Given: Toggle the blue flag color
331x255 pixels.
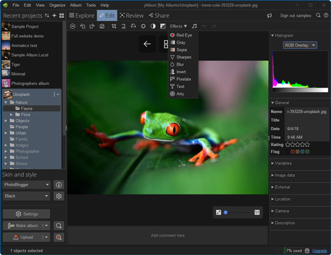Looking at the screenshot, I should coord(302,152).
